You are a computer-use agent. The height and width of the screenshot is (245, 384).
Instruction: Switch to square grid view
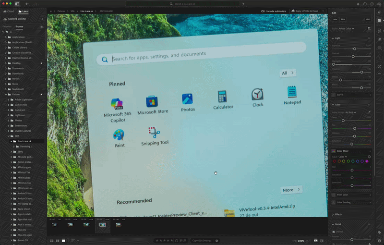point(58,241)
